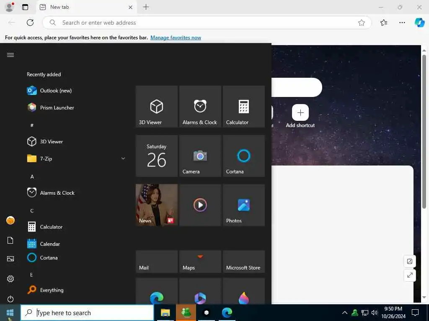This screenshot has width=429, height=321.
Task: Open the Camera tile
Action: tap(200, 156)
